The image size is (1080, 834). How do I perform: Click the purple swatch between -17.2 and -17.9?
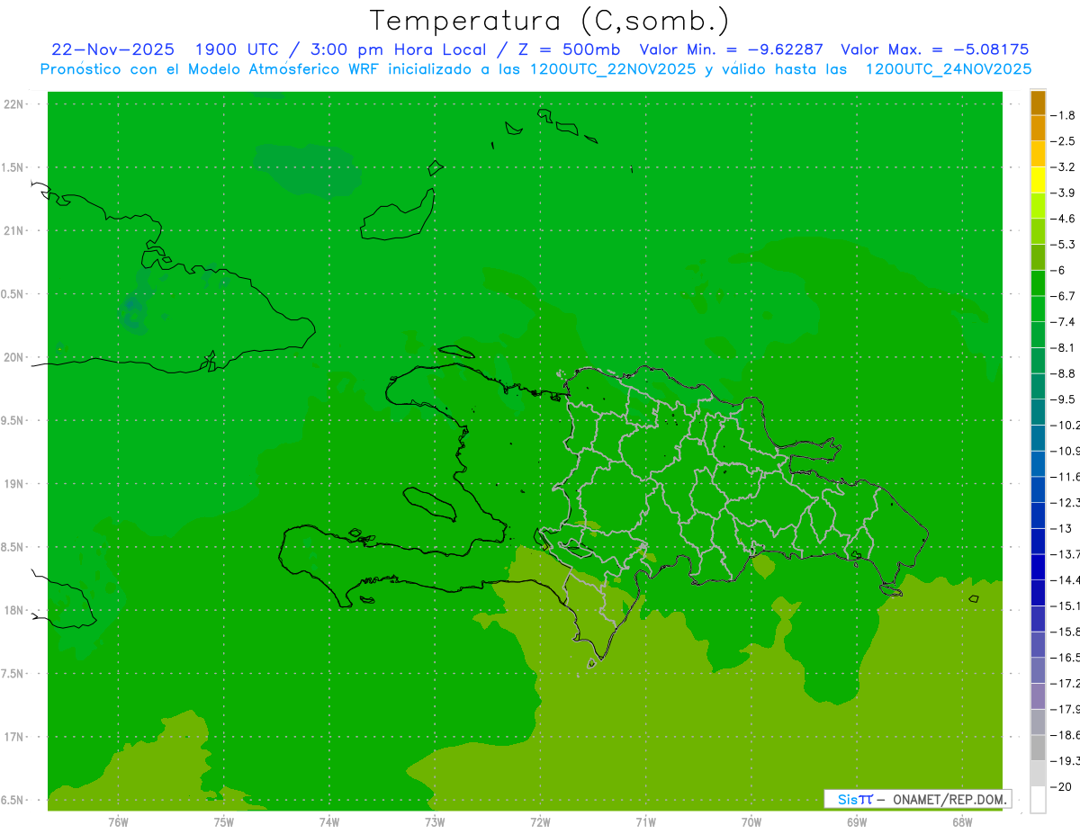click(x=1038, y=696)
